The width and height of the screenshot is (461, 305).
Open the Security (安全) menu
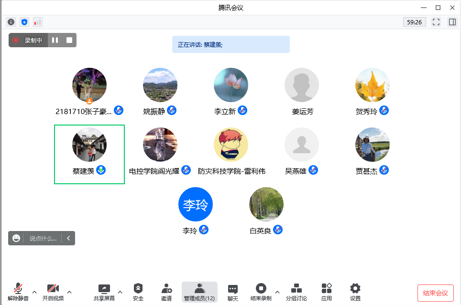[138, 292]
